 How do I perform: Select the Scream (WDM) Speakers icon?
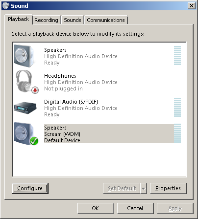[26, 134]
